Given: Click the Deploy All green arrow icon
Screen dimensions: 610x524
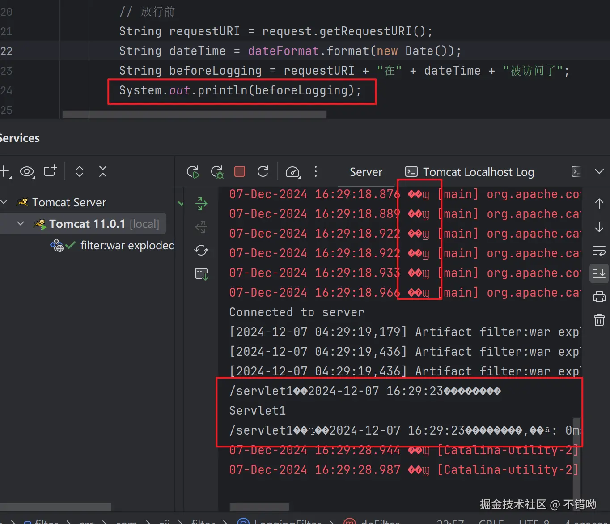Looking at the screenshot, I should click(x=201, y=204).
